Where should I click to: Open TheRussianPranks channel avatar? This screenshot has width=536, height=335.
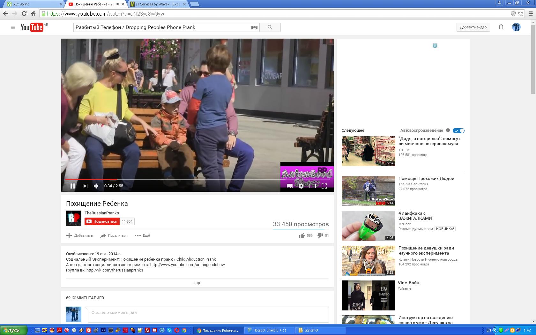tap(74, 218)
